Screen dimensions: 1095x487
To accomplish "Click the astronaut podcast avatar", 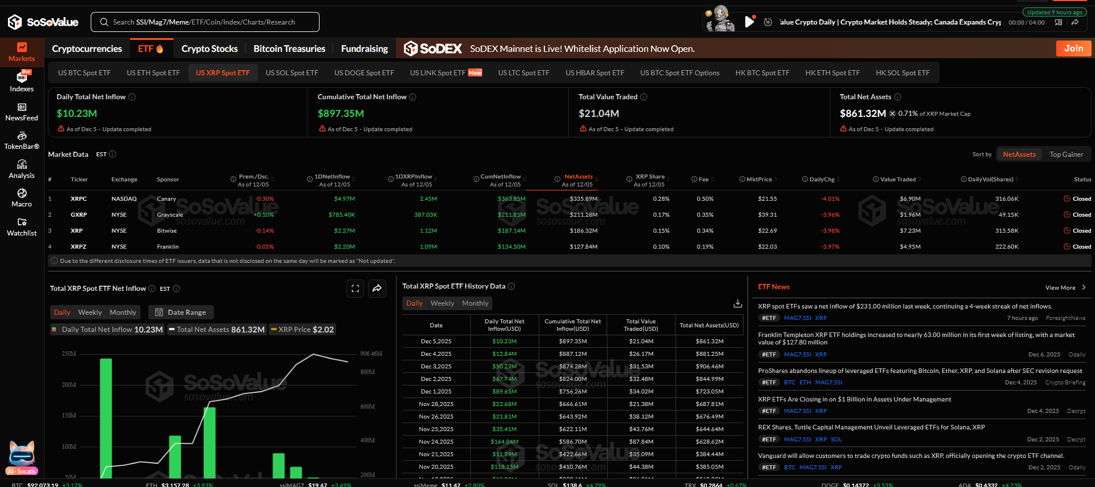I will pos(721,19).
